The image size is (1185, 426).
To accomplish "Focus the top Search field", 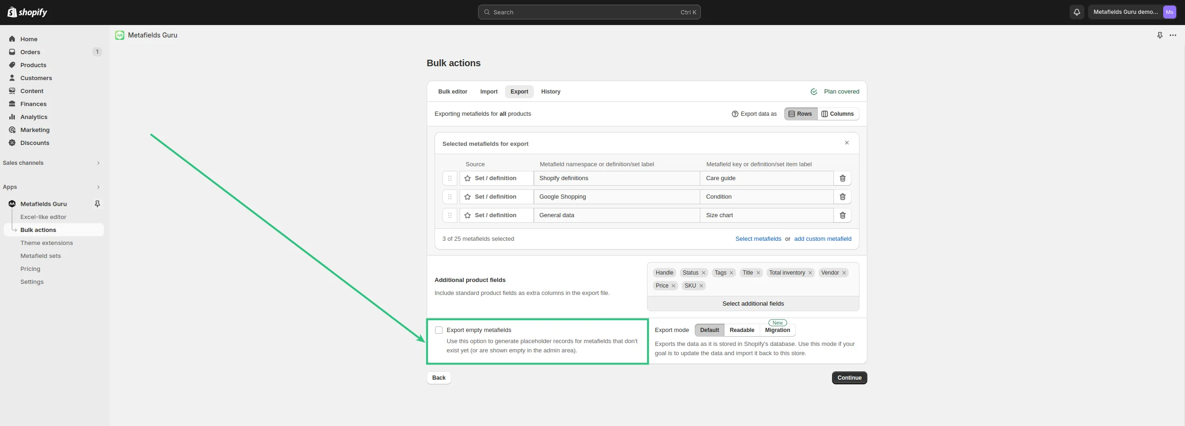I will tap(589, 12).
